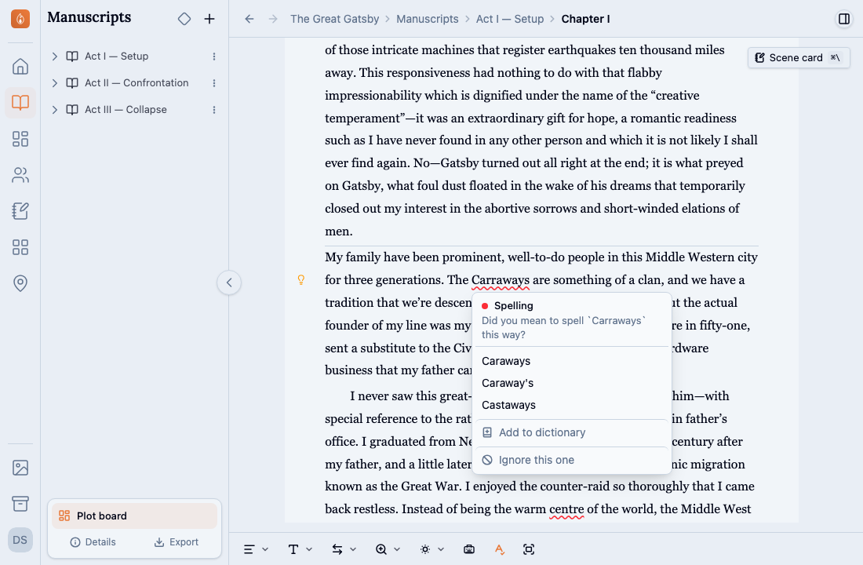Click the misspelled word 'Carraways'
Viewport: 863px width, 565px height.
pos(501,280)
